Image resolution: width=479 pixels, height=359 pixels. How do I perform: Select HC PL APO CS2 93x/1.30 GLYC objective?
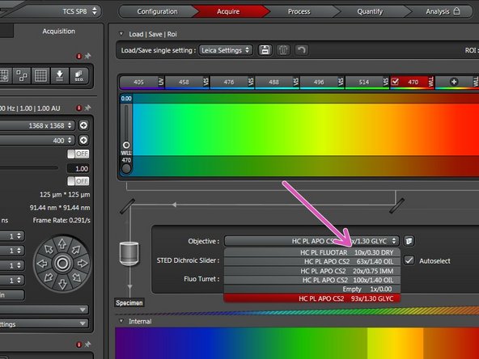click(x=312, y=298)
